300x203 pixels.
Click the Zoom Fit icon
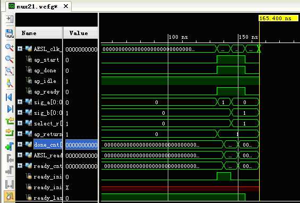point(10,71)
